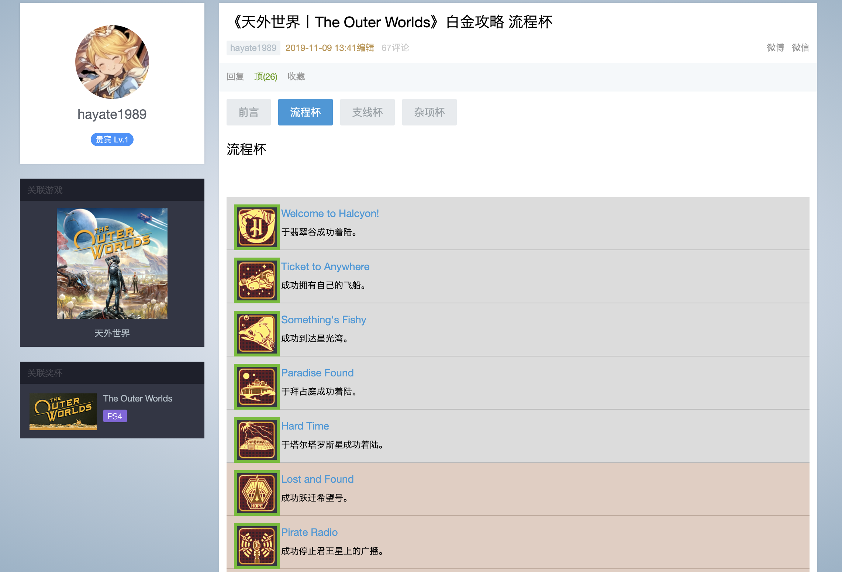Screen dimensions: 842x572
Task: Click the 贵宾 Lv.1 badge
Action: coord(112,139)
